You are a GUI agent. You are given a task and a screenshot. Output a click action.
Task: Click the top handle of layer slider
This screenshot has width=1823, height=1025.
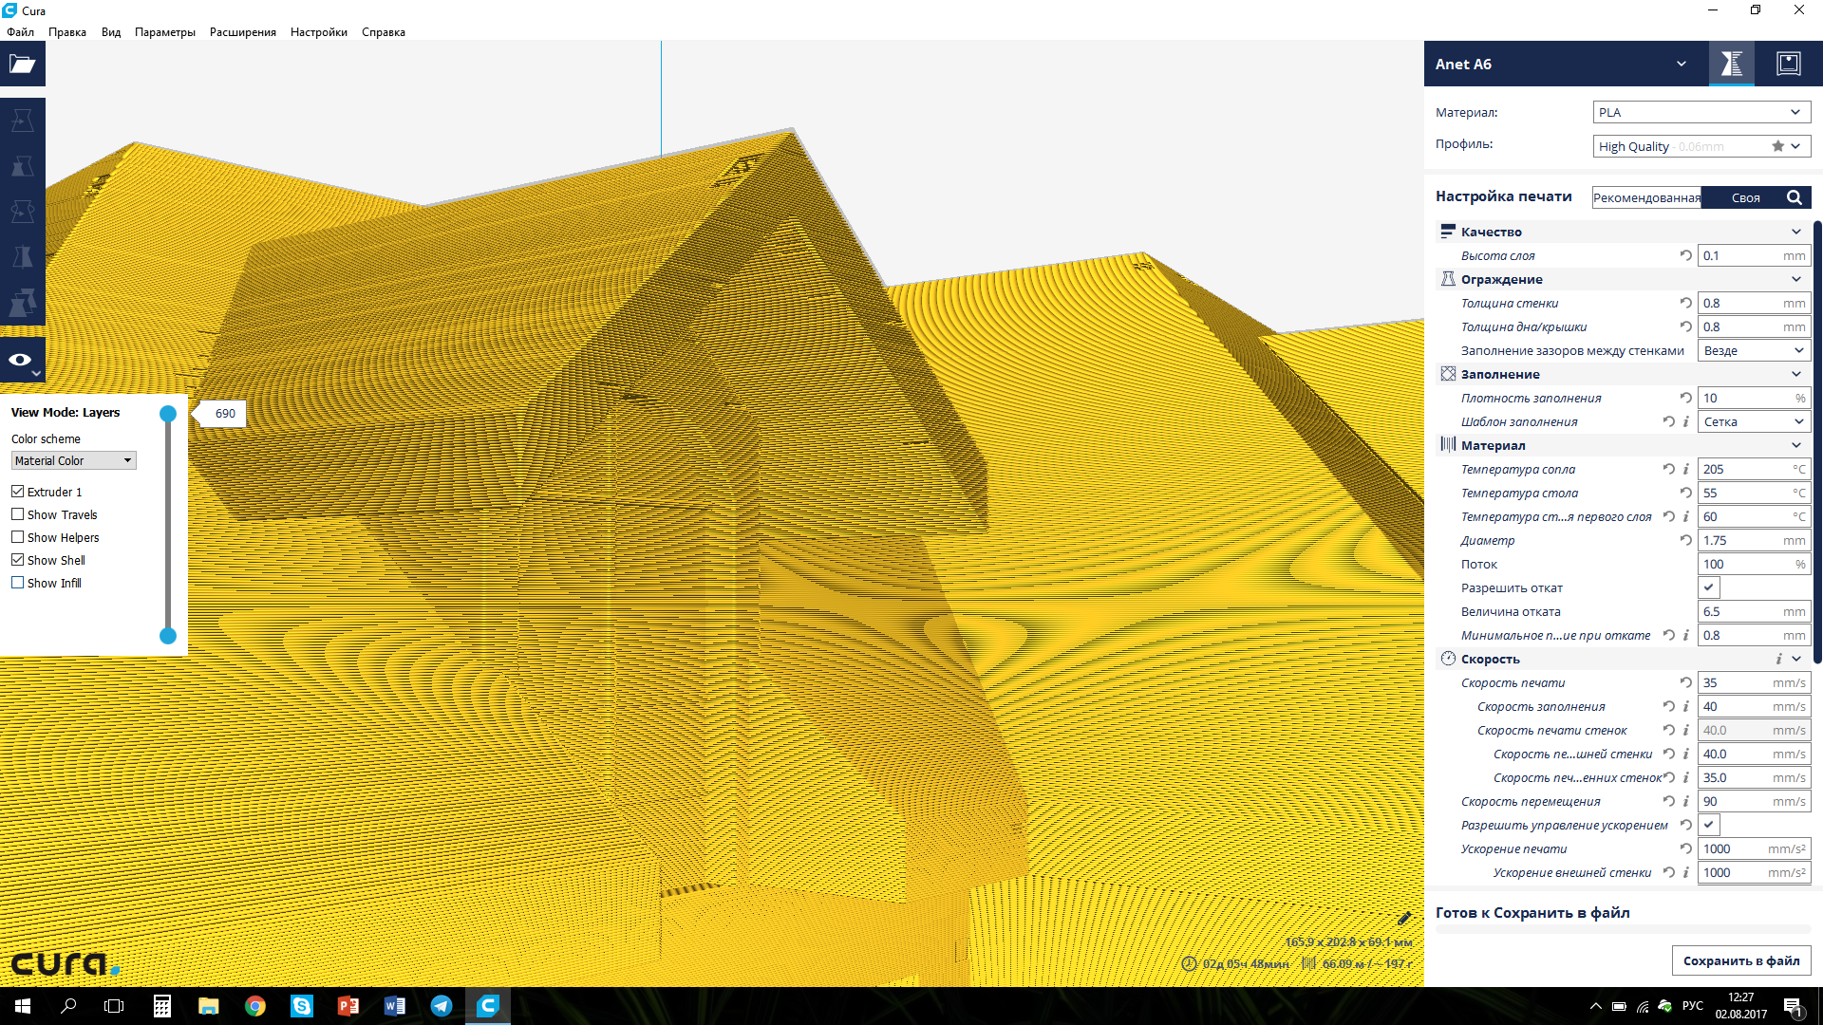click(x=168, y=414)
